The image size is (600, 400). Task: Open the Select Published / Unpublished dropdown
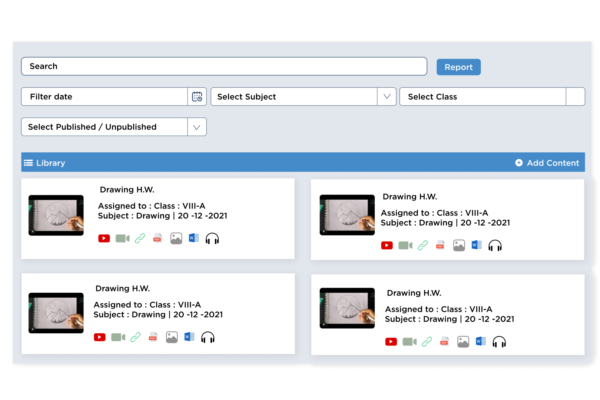click(197, 127)
